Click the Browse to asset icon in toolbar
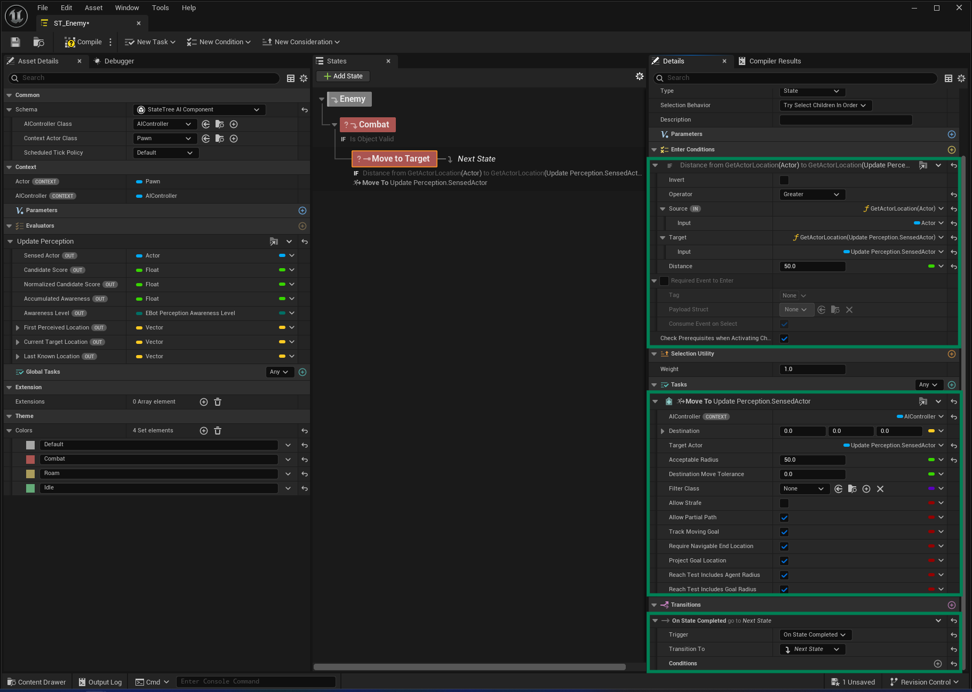 point(38,42)
